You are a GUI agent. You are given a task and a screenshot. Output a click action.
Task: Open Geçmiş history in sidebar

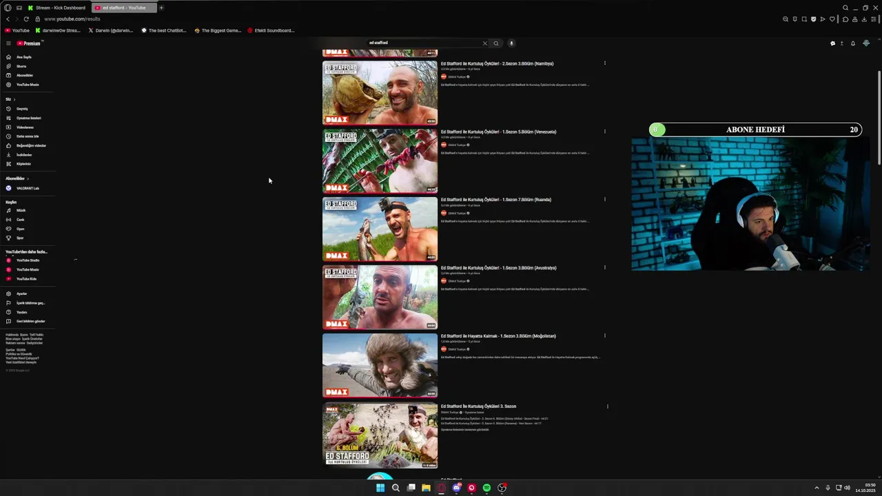point(22,109)
